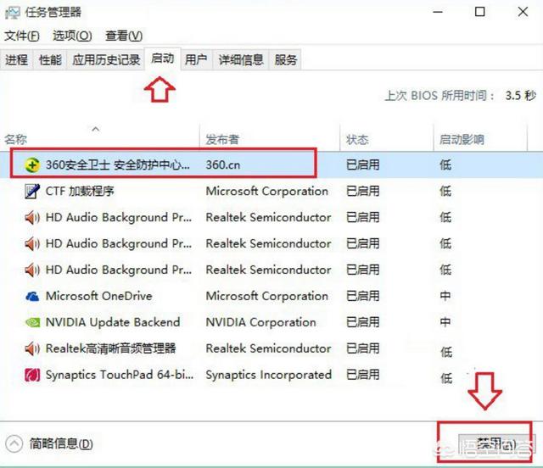Open the 选项(O) menu
Image resolution: width=543 pixels, height=468 pixels.
[x=72, y=36]
